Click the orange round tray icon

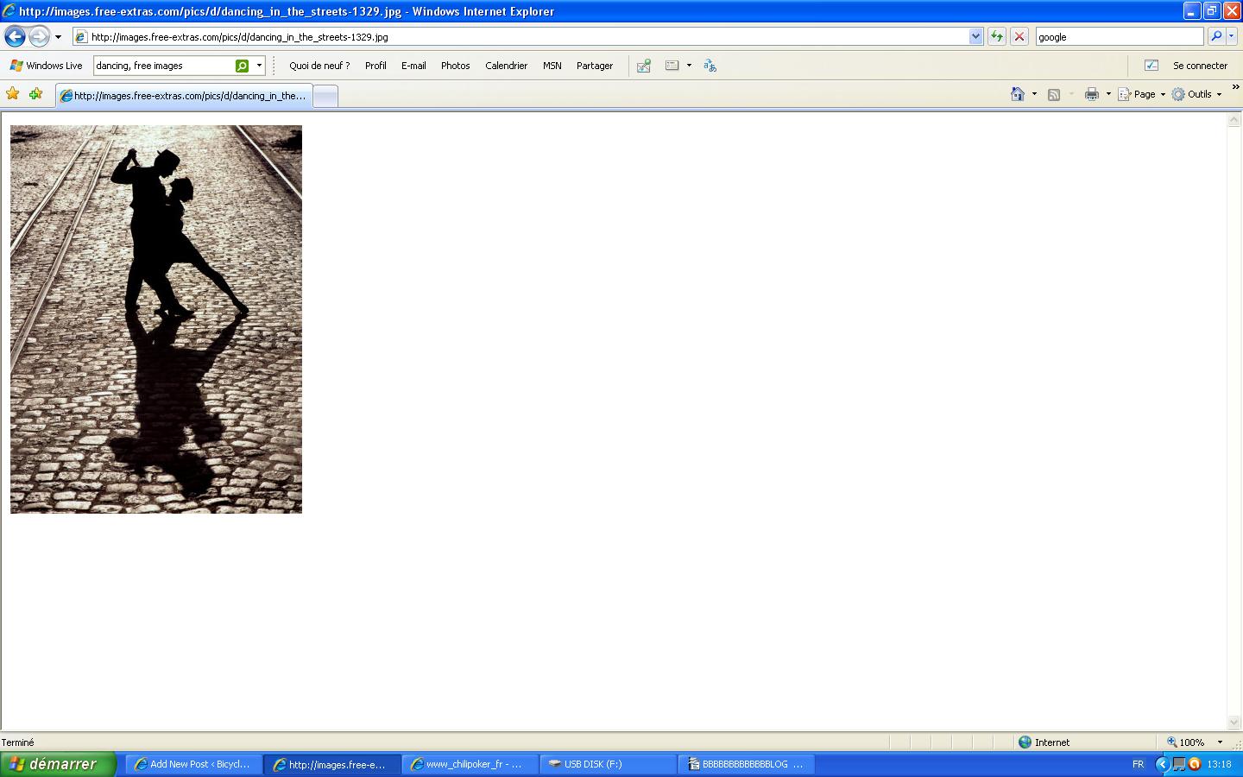[1195, 764]
